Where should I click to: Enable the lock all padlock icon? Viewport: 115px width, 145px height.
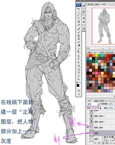pyautogui.click(x=100, y=108)
